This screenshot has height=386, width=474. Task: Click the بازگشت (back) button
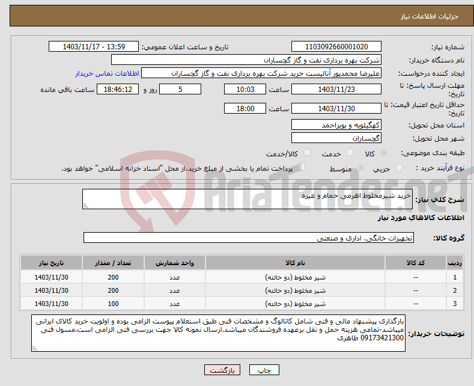pyautogui.click(x=222, y=370)
